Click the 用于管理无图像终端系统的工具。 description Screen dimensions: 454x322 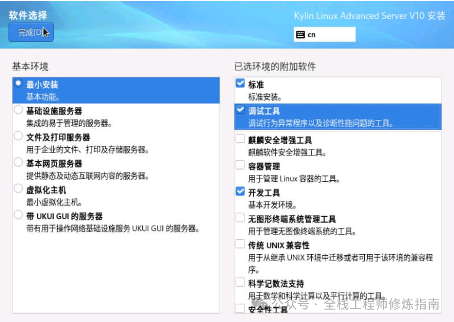coord(302,231)
